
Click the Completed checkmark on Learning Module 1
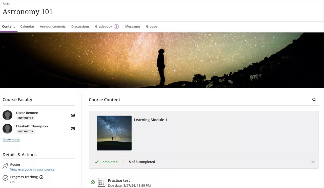[96, 162]
